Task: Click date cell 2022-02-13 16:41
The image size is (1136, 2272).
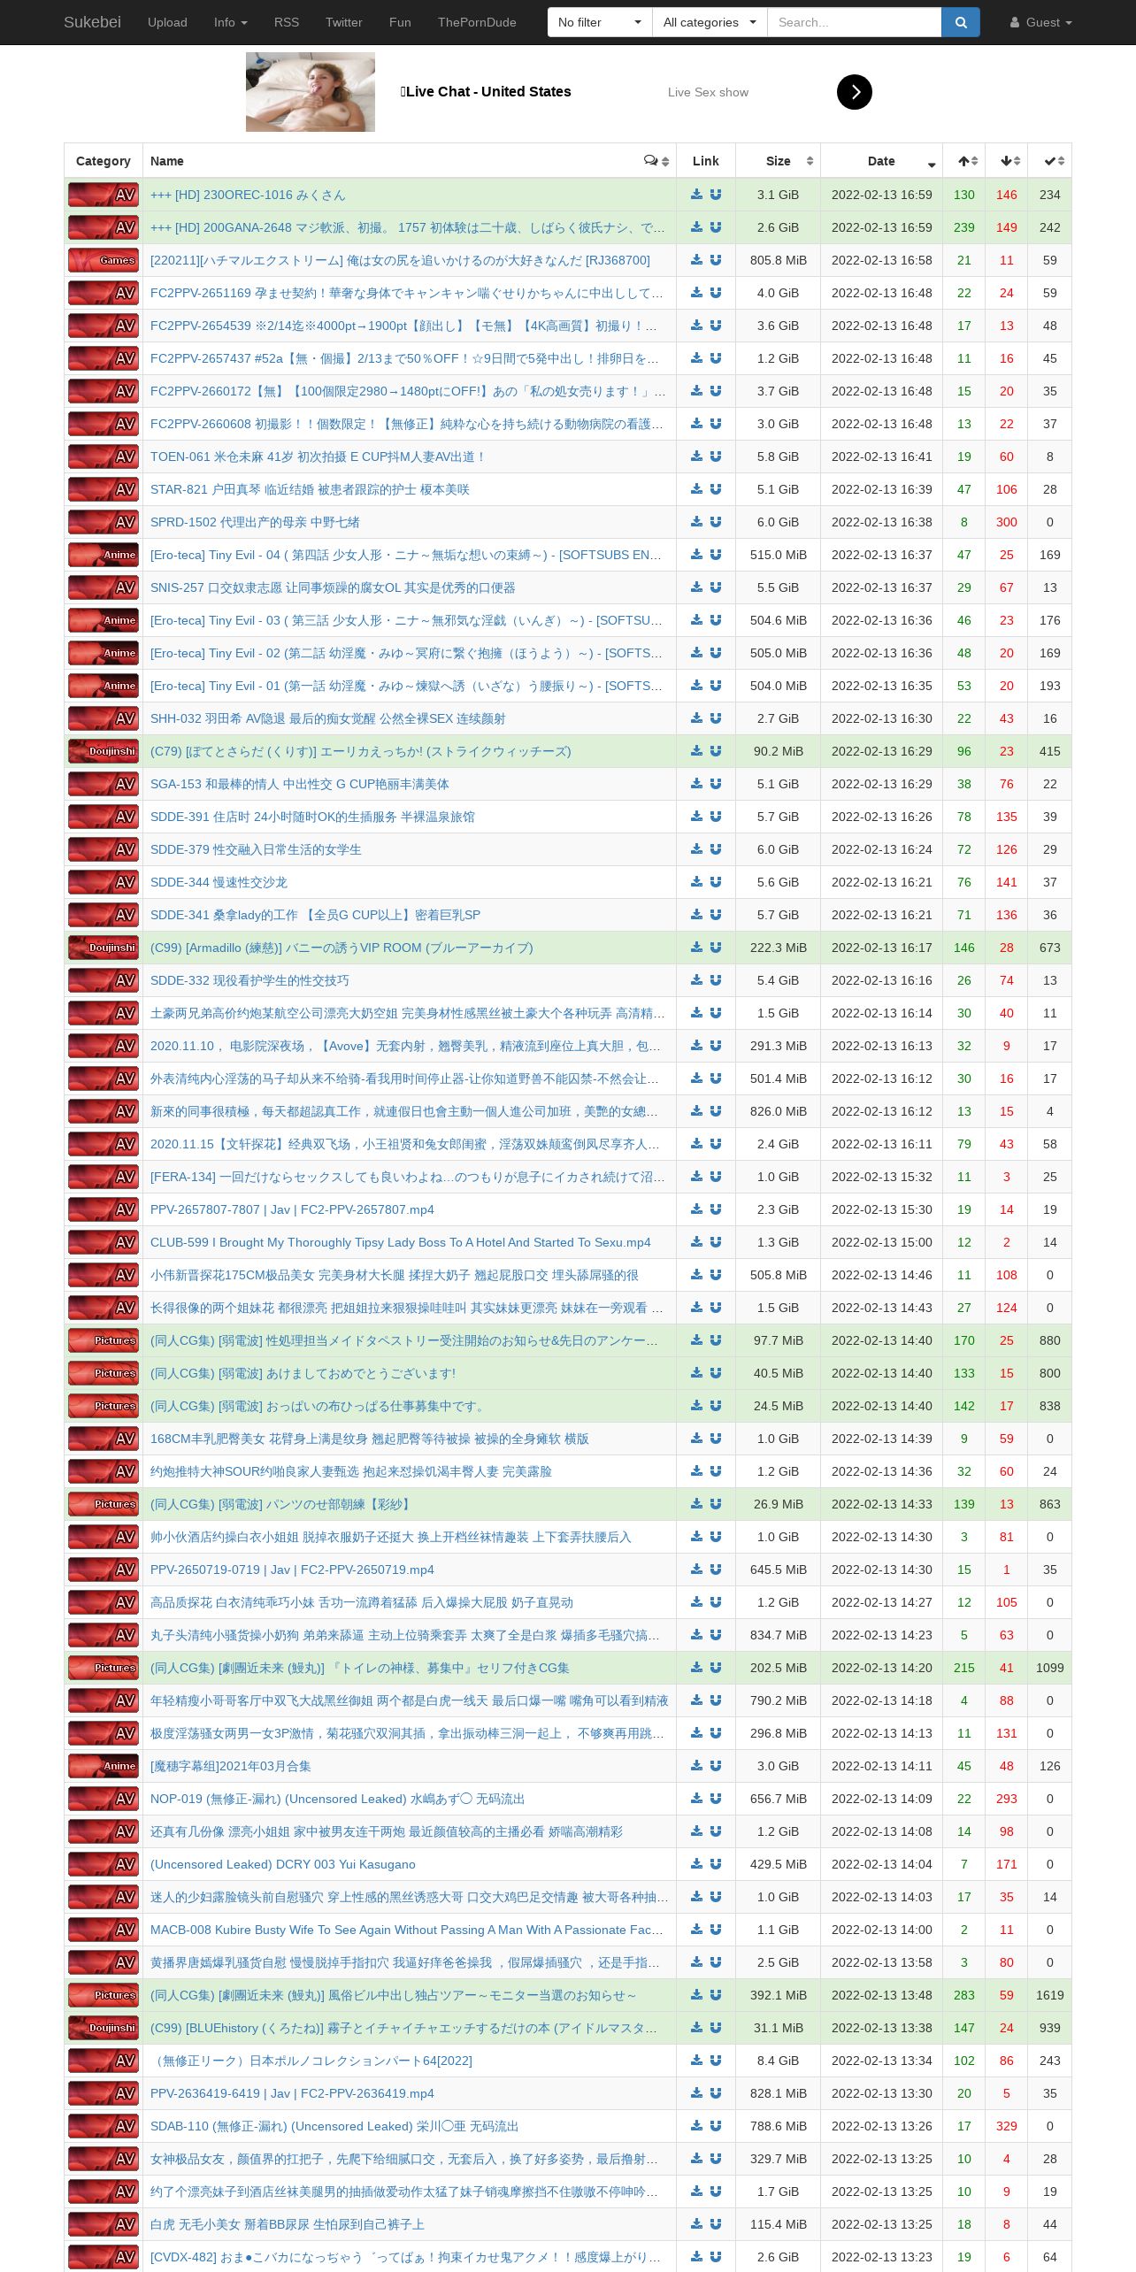Action: [x=882, y=457]
